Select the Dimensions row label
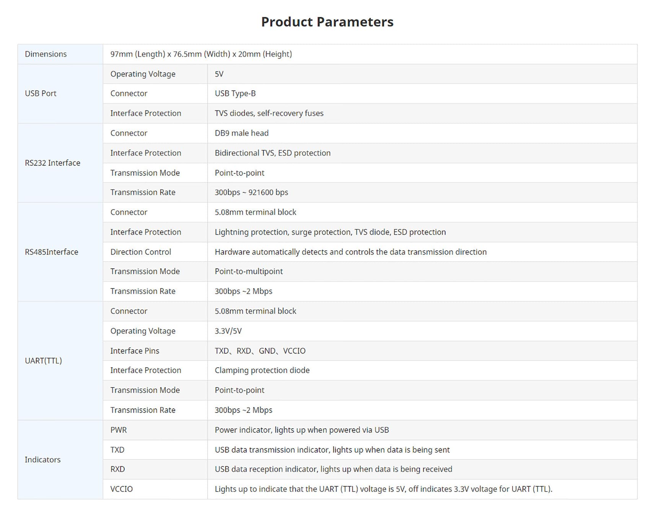Image resolution: width=658 pixels, height=515 pixels. pos(46,54)
